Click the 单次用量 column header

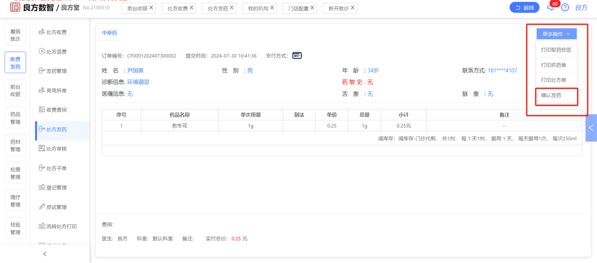coord(251,115)
